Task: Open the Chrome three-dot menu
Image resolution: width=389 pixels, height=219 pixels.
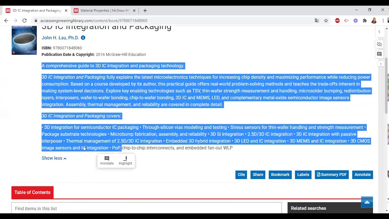Action: point(383,21)
